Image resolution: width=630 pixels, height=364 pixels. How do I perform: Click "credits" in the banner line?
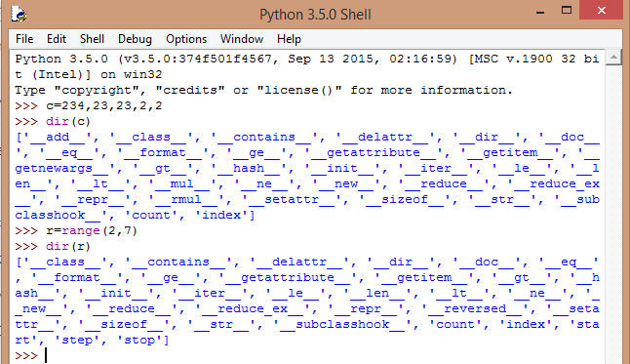pos(190,90)
